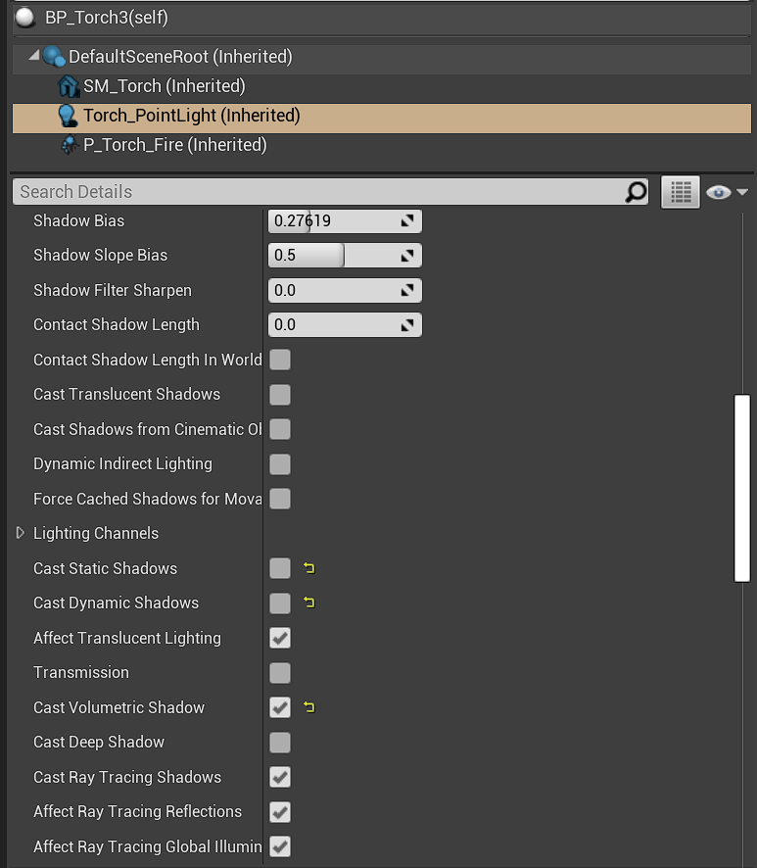
Task: Expand the Lighting Channels section
Action: point(20,533)
